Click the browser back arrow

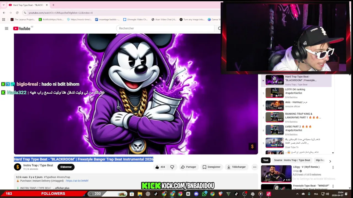(x=4, y=13)
